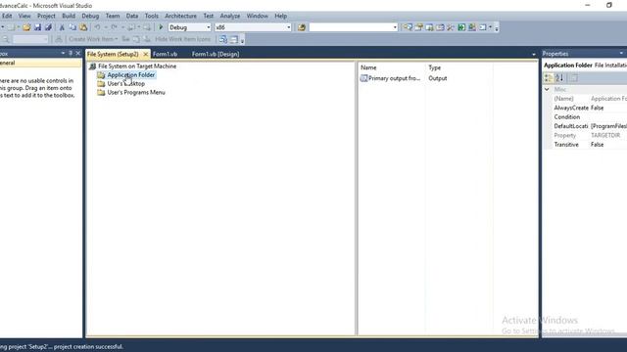
Task: Open the Toolbox window position dropdown arrow
Action: (63, 53)
